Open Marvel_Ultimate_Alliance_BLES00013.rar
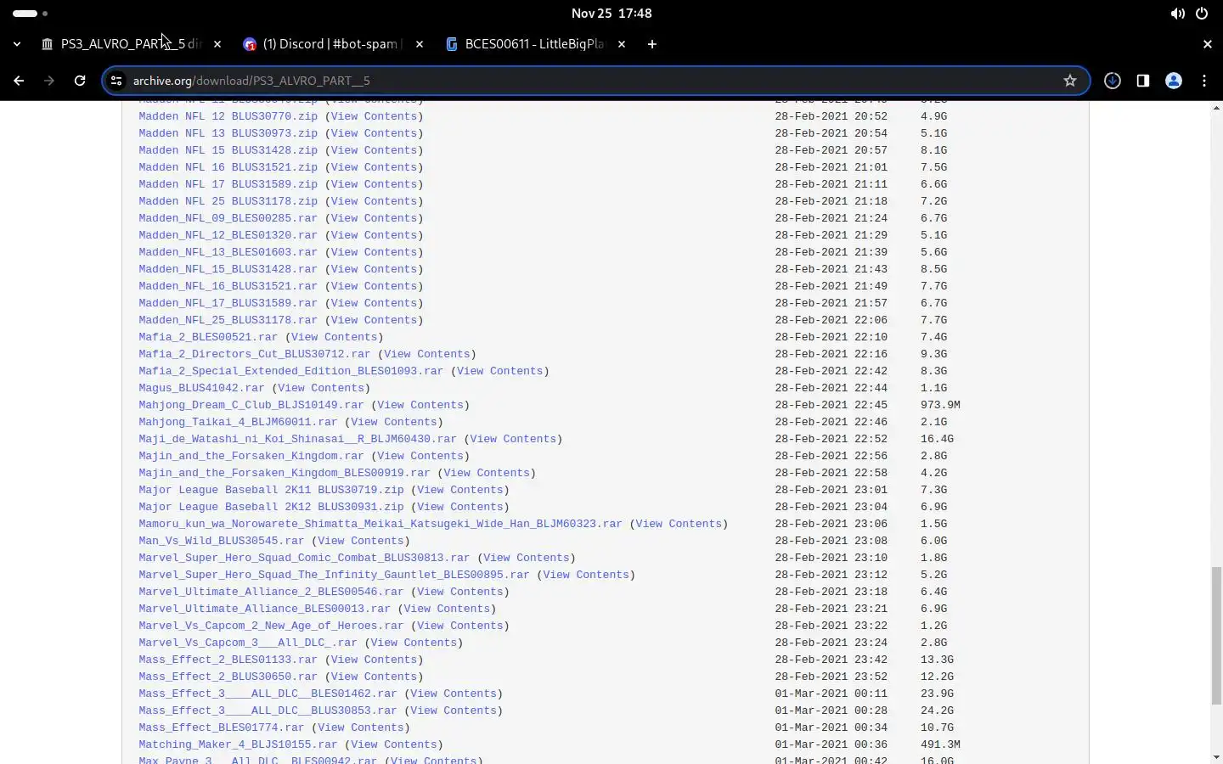1223x764 pixels. point(264,609)
